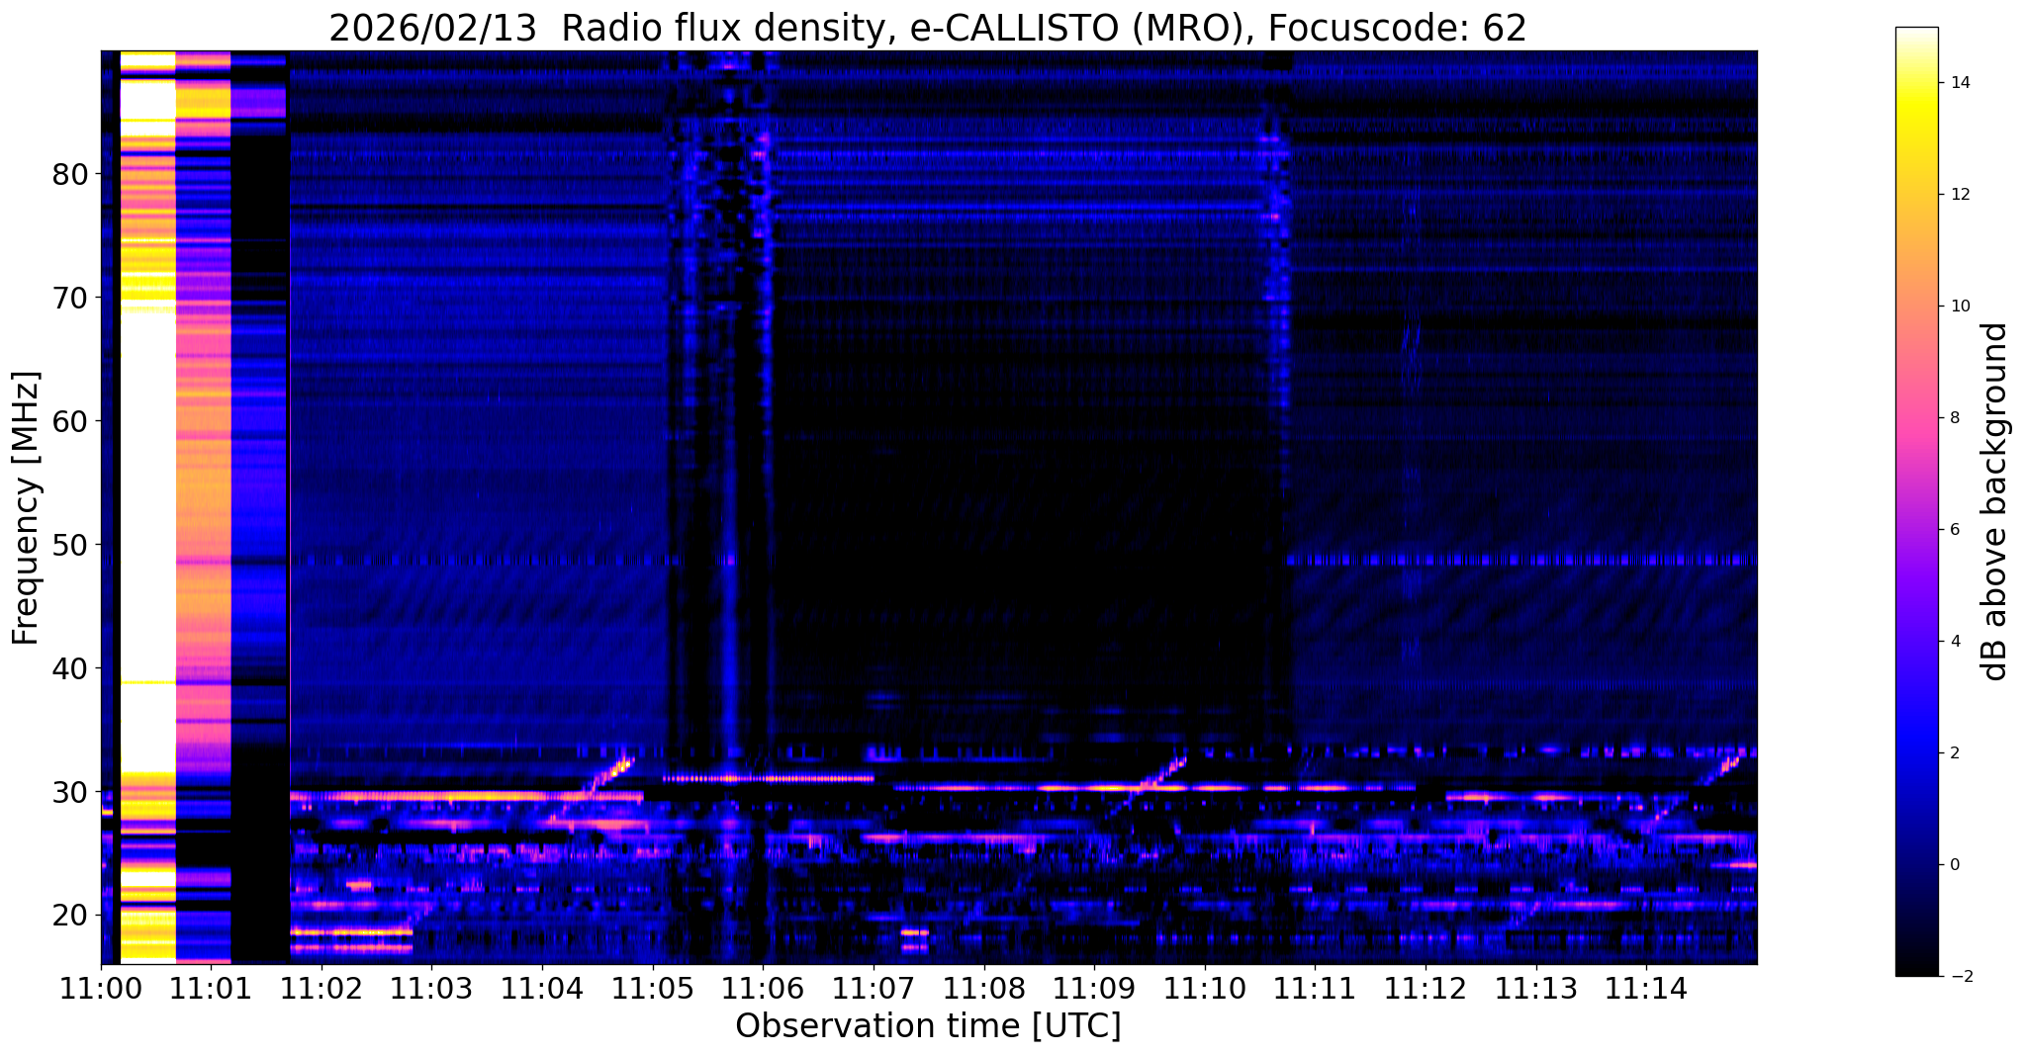Click the 20 MHz frequency tick label
The image size is (2025, 1055).
click(x=70, y=916)
